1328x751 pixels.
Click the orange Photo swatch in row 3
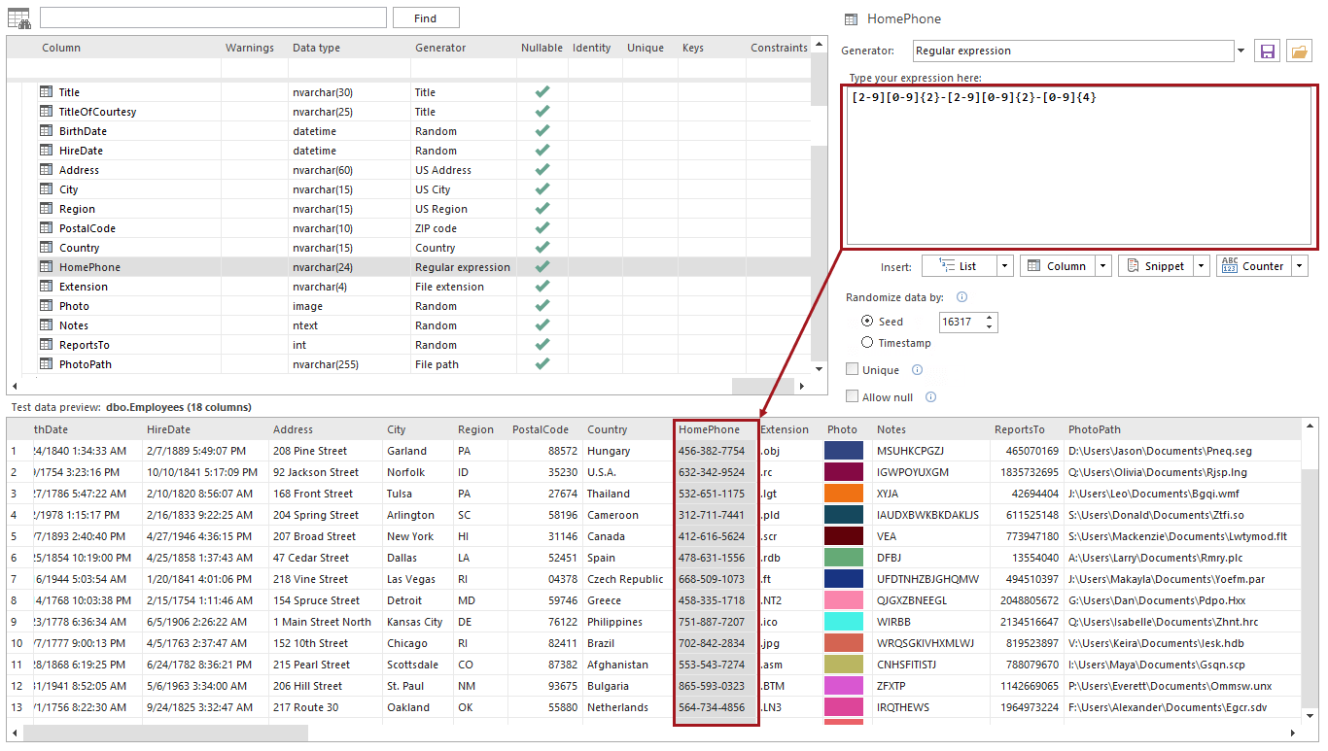coord(844,494)
